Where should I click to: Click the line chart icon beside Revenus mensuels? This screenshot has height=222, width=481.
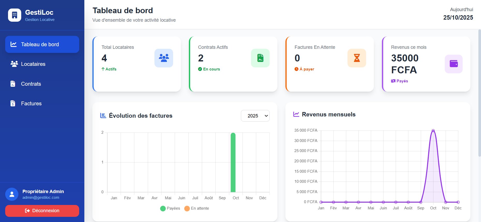296,114
